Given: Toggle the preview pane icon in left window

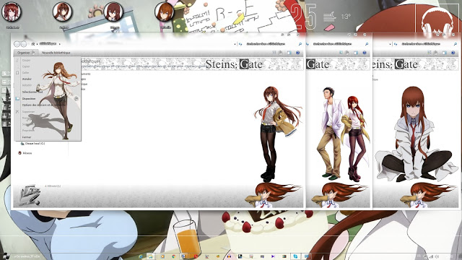Looking at the screenshot, I should 289,53.
